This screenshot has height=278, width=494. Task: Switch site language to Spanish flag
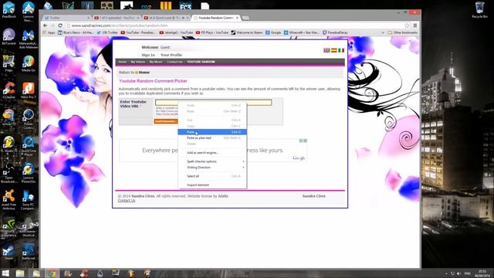(x=334, y=50)
